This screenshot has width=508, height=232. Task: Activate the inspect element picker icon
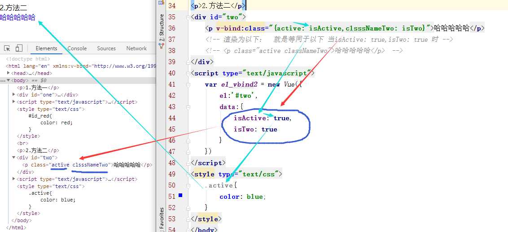[7, 48]
